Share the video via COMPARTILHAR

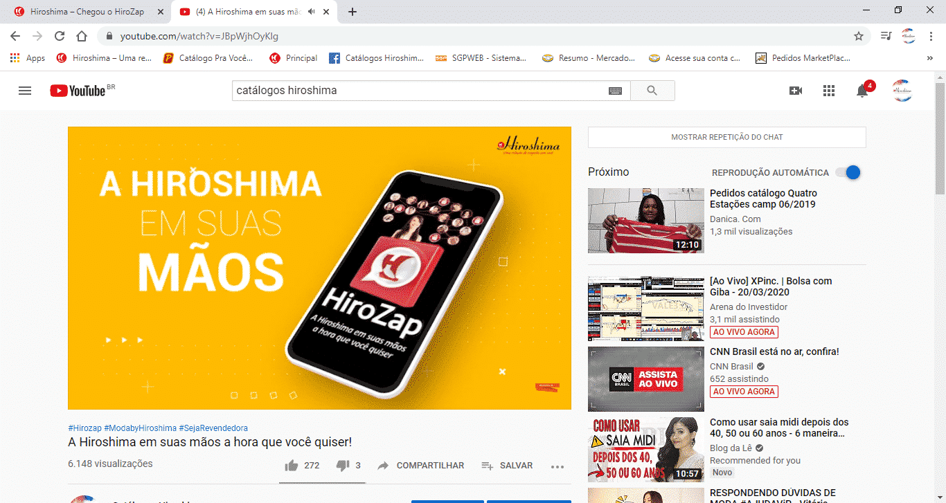pos(420,466)
